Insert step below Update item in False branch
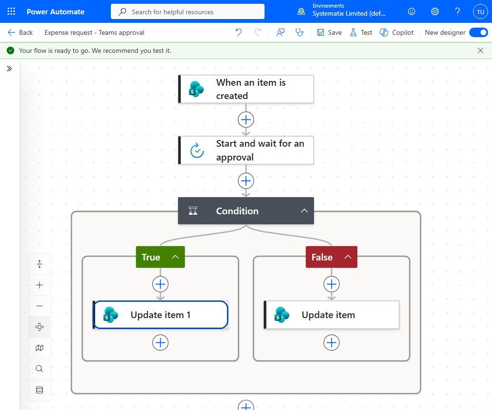 (x=332, y=342)
